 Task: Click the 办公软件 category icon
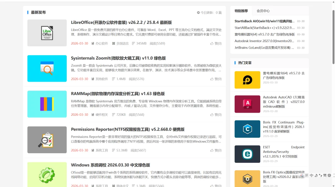click(x=93, y=43)
